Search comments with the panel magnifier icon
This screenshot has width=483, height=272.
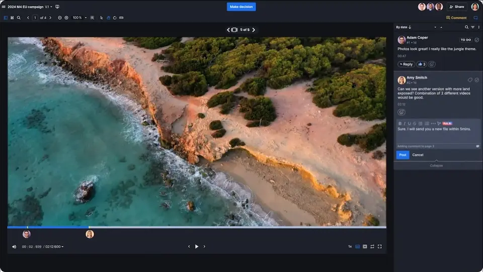pyautogui.click(x=466, y=27)
